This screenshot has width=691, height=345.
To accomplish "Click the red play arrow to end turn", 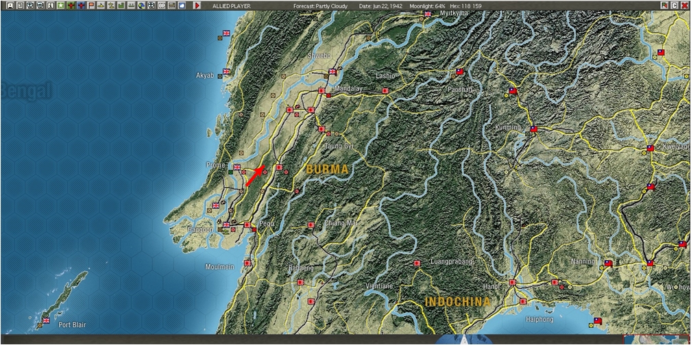I will coord(197,5).
